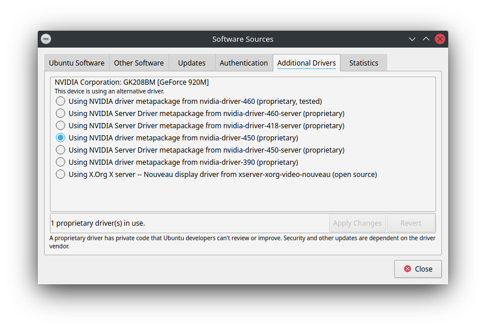Select the nvidia-driver-390 driver option
Screen dimensions: 486x329
(60, 162)
